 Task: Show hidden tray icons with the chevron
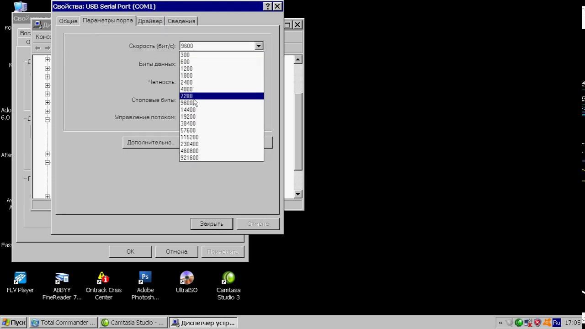(x=500, y=323)
